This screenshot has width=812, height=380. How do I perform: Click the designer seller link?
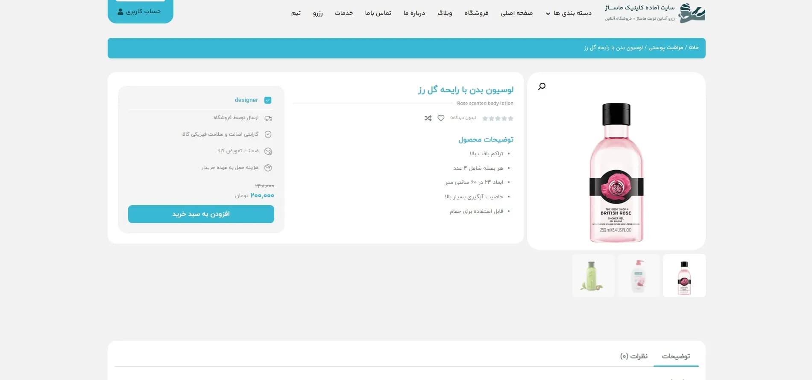(246, 100)
